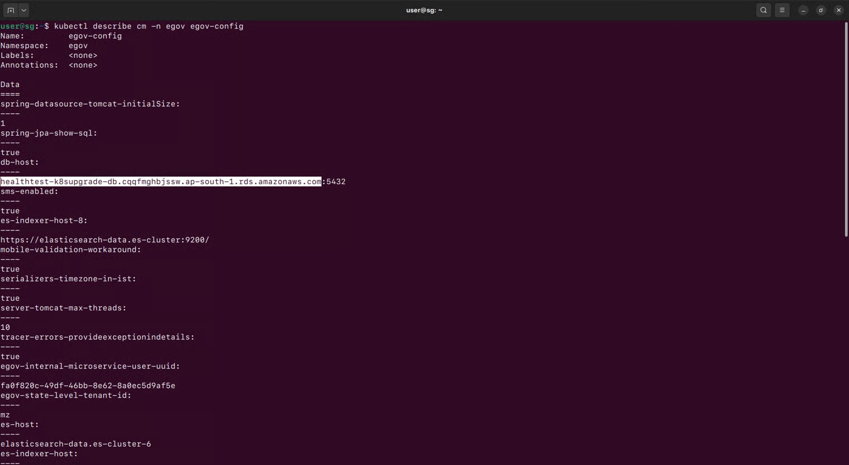
Task: Click the elasticsearch-data.es-cluster:9200 URL
Action: click(x=104, y=240)
